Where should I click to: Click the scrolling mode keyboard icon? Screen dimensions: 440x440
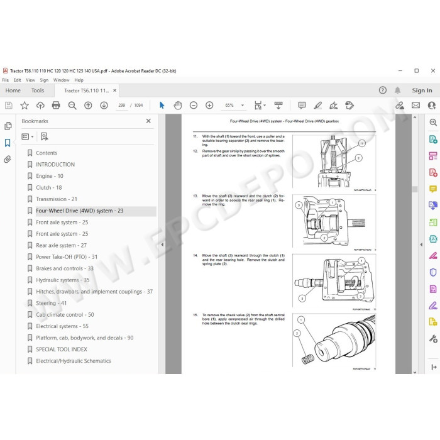(278, 106)
